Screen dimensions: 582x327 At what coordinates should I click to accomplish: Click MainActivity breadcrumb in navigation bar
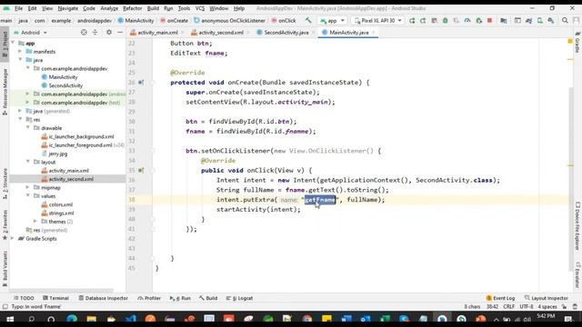(x=135, y=21)
